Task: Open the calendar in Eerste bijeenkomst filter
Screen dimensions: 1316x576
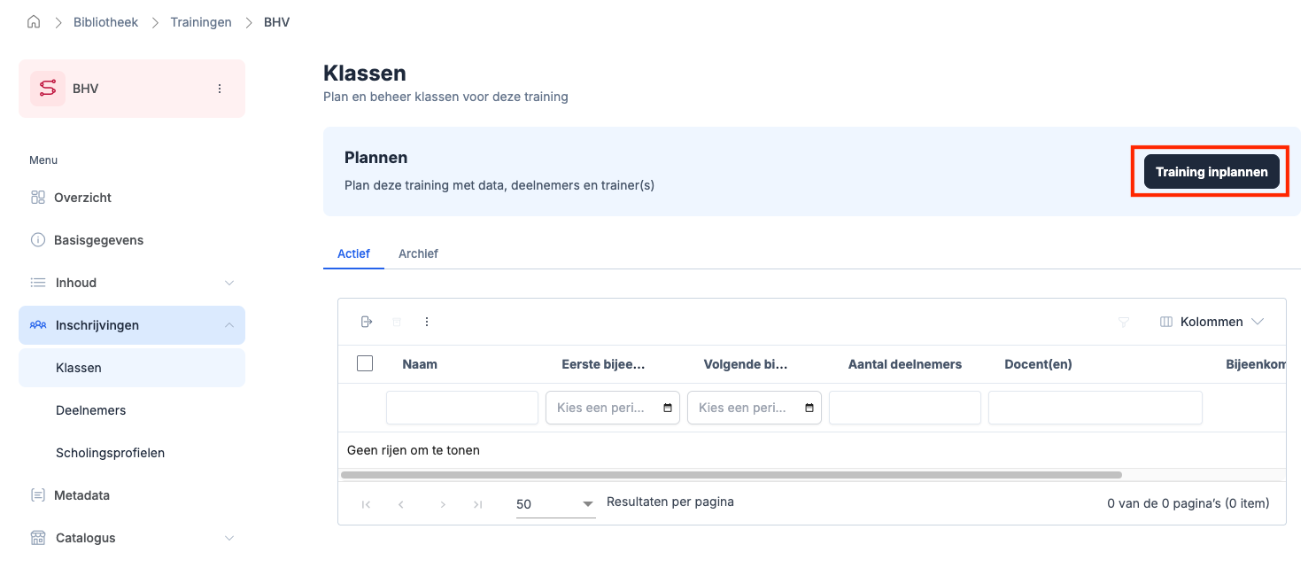Action: [668, 408]
